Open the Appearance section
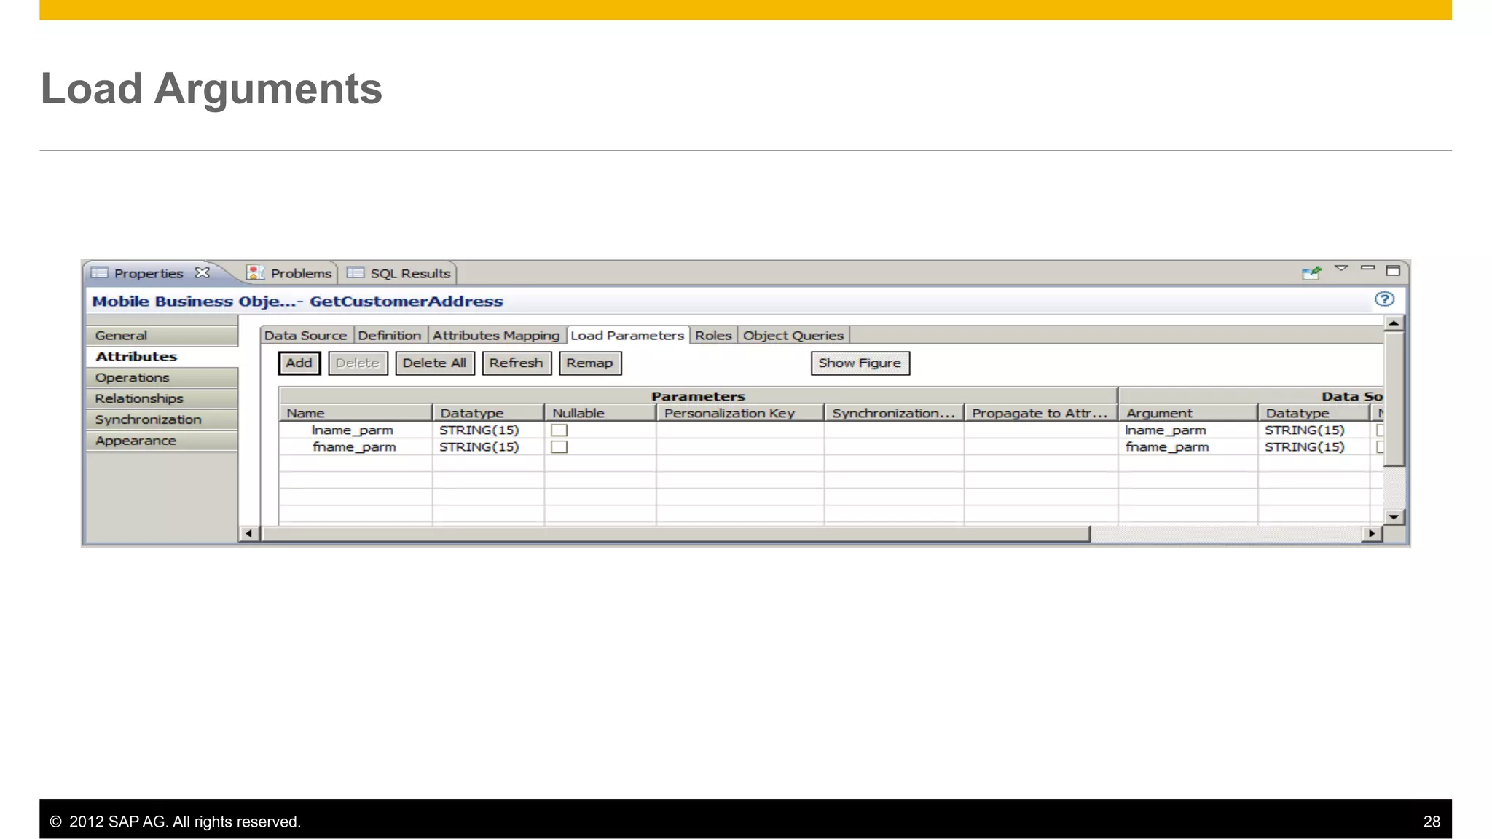The height and width of the screenshot is (839, 1492). pyautogui.click(x=162, y=441)
